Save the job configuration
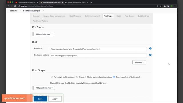Viewport: 183px width, 103px height. [x=40, y=99]
